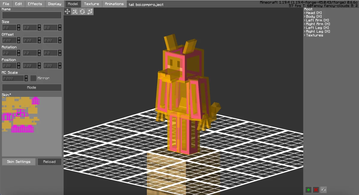Expand the Left Arm [H] node arrow

point(305,20)
